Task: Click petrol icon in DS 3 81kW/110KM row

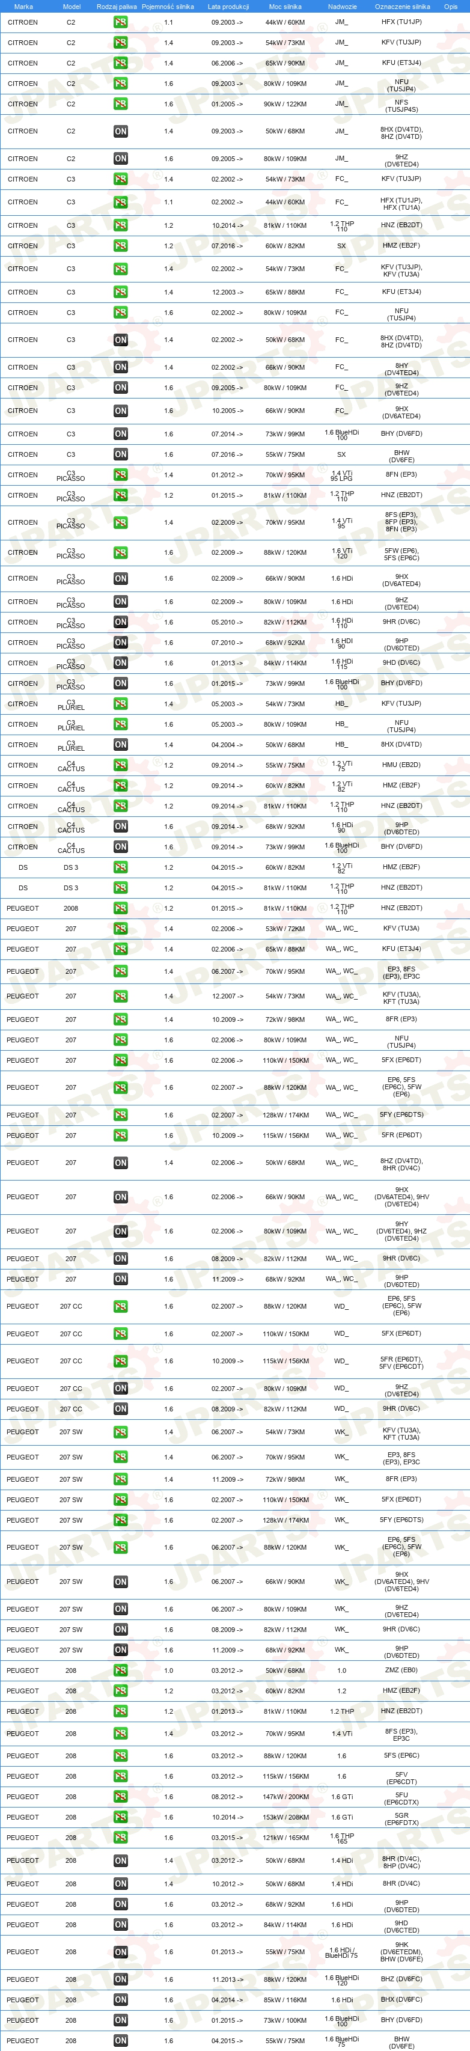Action: [120, 888]
